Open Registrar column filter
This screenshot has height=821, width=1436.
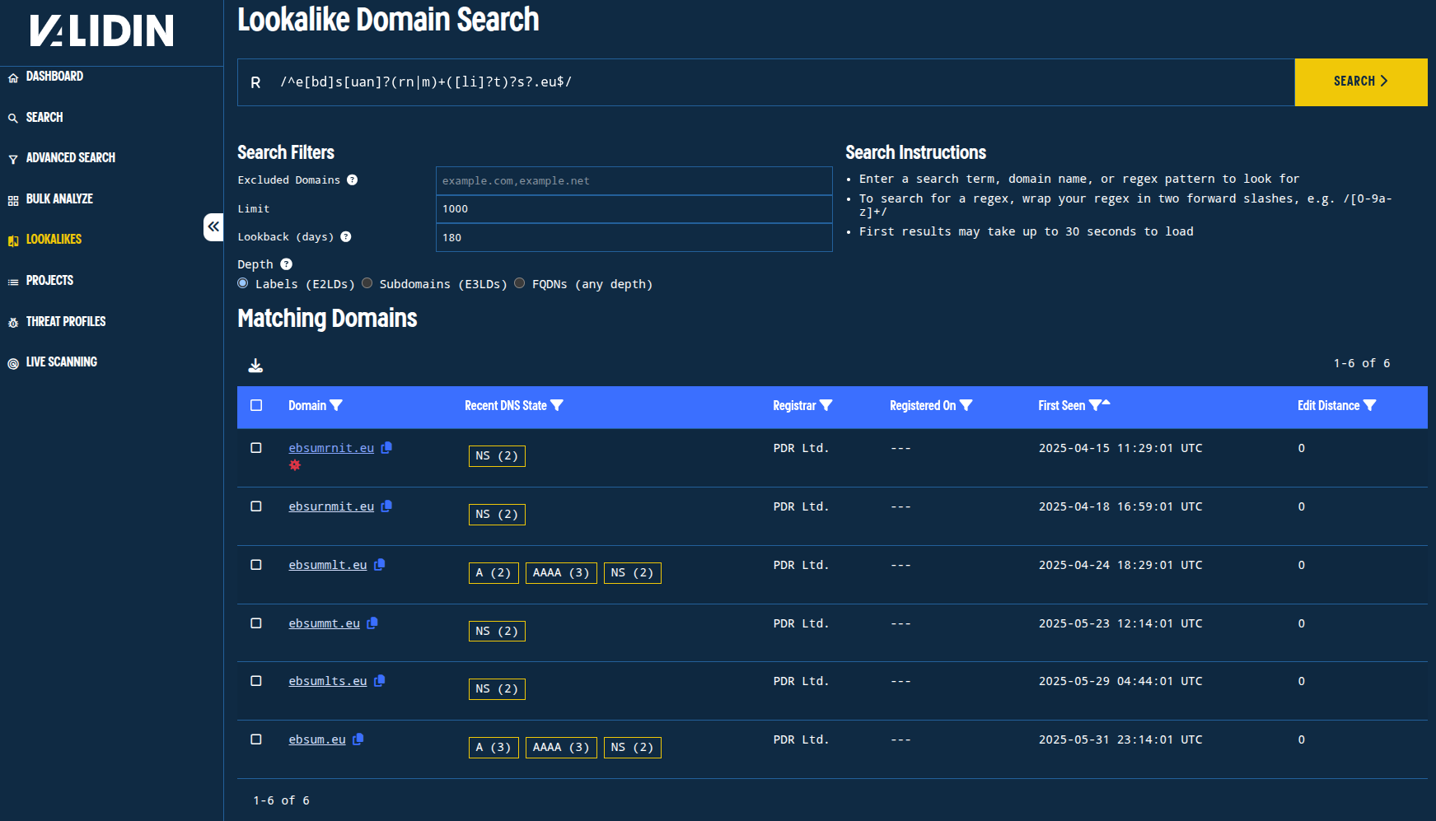[x=826, y=405]
